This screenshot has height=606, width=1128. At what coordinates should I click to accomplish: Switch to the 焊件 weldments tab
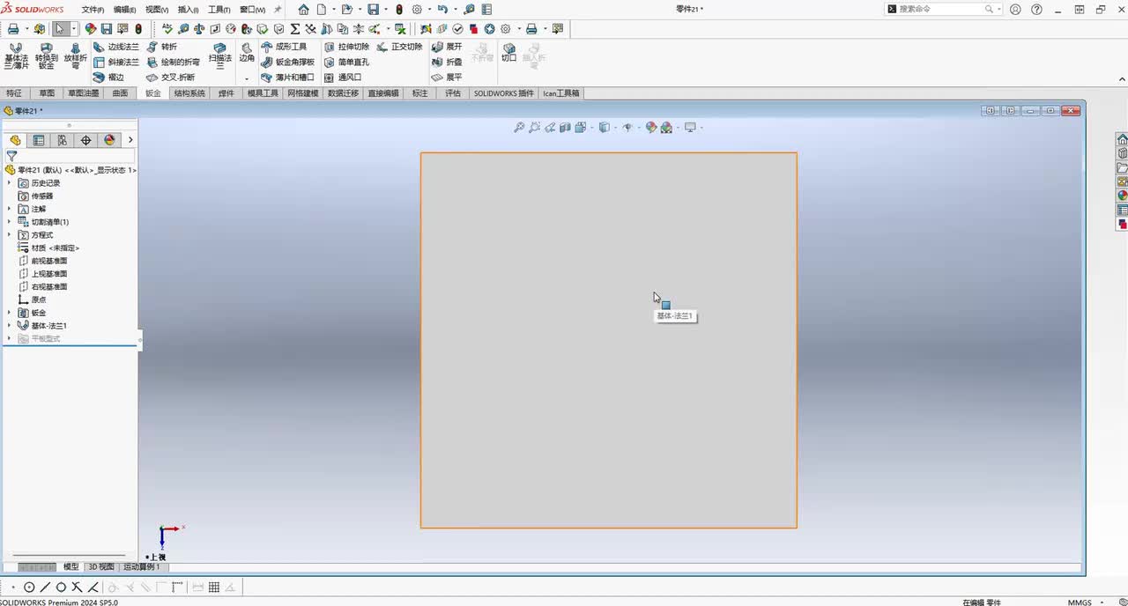point(226,93)
